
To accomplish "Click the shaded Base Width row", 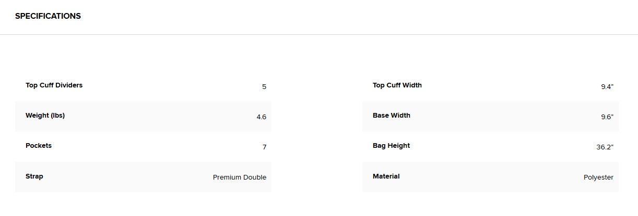I will tap(490, 117).
